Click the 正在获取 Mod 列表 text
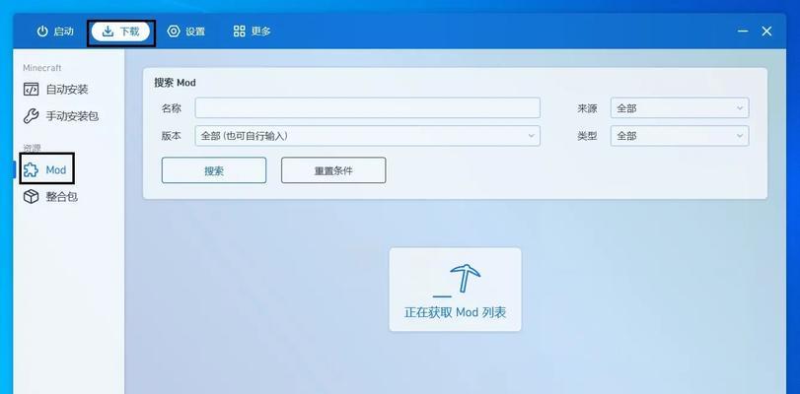This screenshot has width=800, height=394. tap(455, 312)
